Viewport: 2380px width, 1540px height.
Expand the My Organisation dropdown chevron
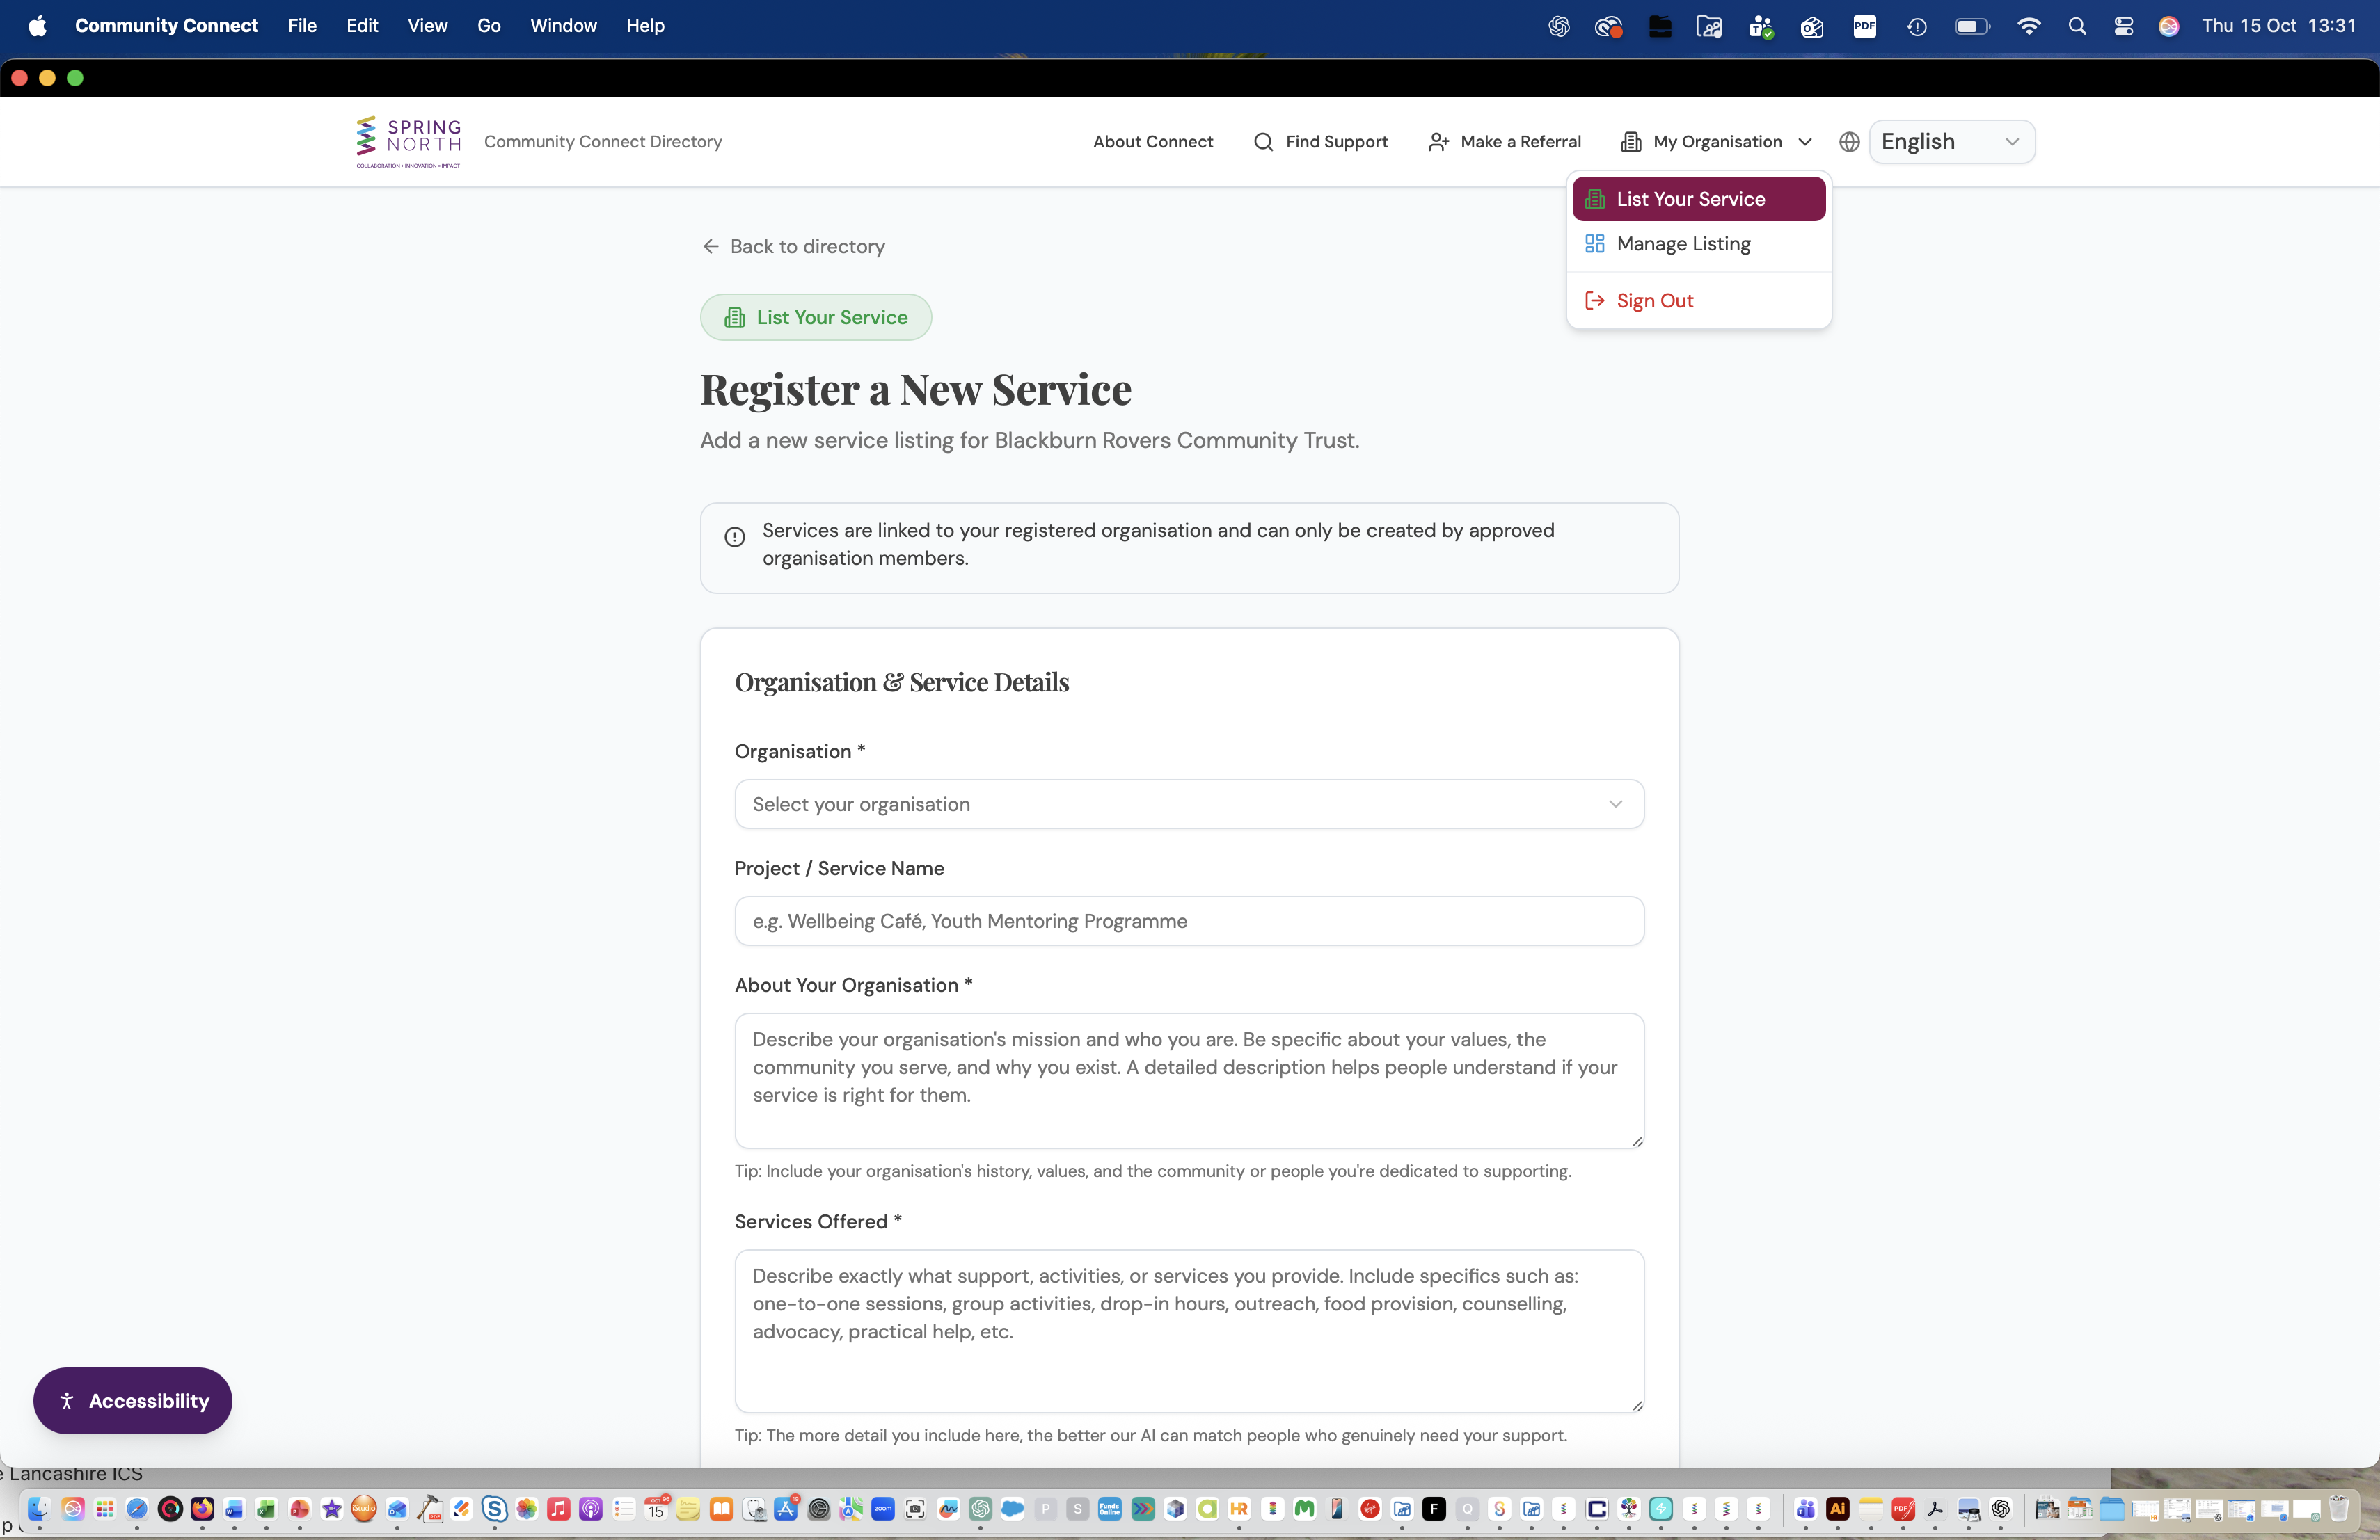[x=1805, y=142]
